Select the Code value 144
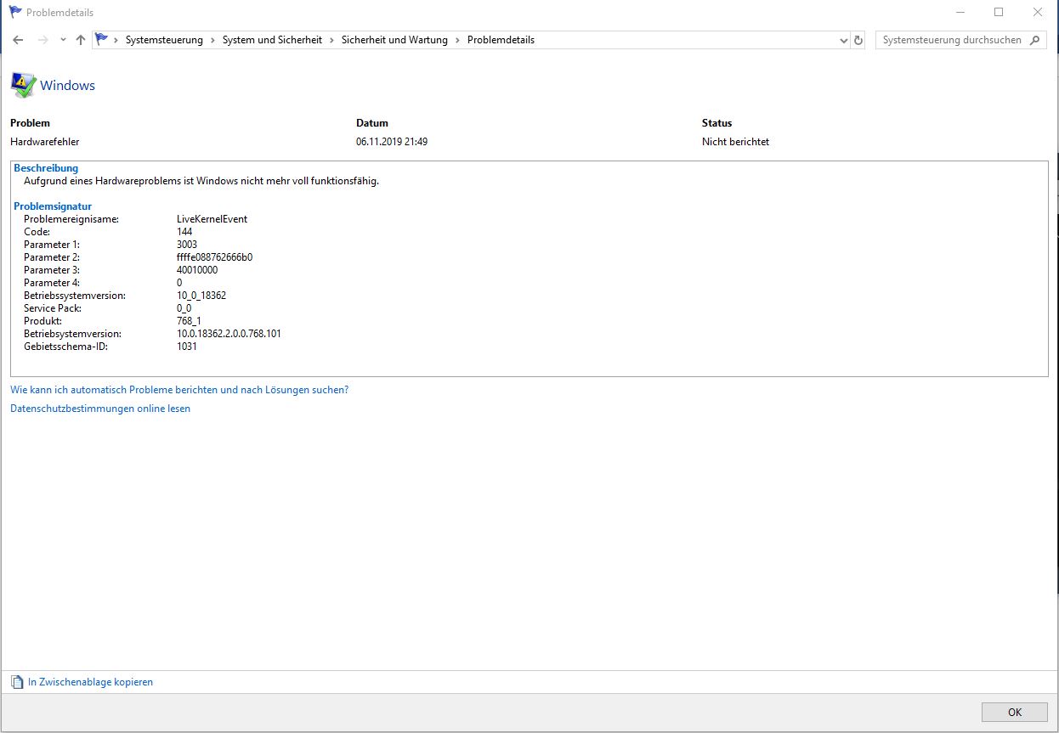This screenshot has width=1059, height=733. [x=184, y=232]
